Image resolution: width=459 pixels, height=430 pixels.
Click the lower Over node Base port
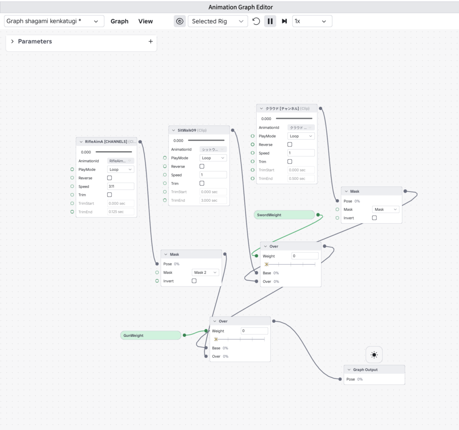[206, 348]
